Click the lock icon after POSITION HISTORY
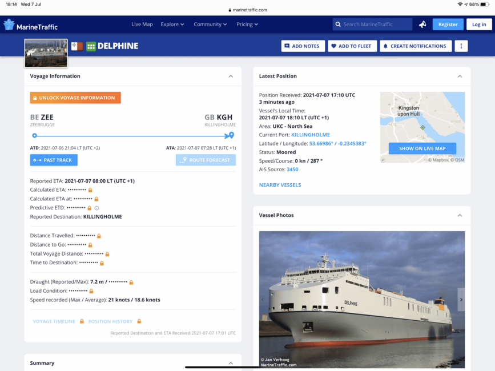The height and width of the screenshot is (371, 495). 139,321
